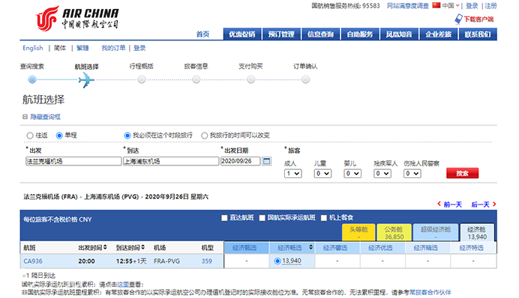Select the 单程 one-way option
This screenshot has height=298, width=519.
pyautogui.click(x=59, y=136)
